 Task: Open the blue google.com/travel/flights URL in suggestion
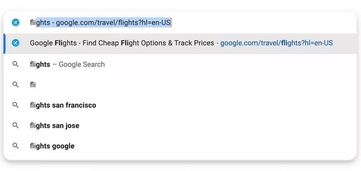(x=276, y=43)
